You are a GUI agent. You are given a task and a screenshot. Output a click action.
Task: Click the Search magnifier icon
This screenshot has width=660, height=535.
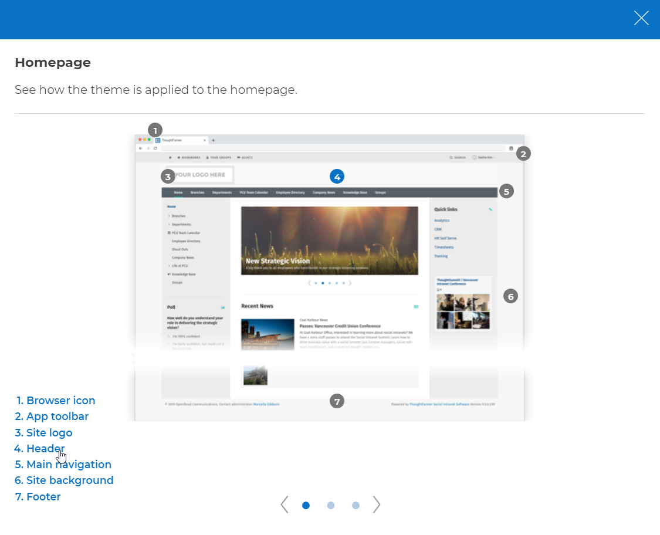[451, 157]
